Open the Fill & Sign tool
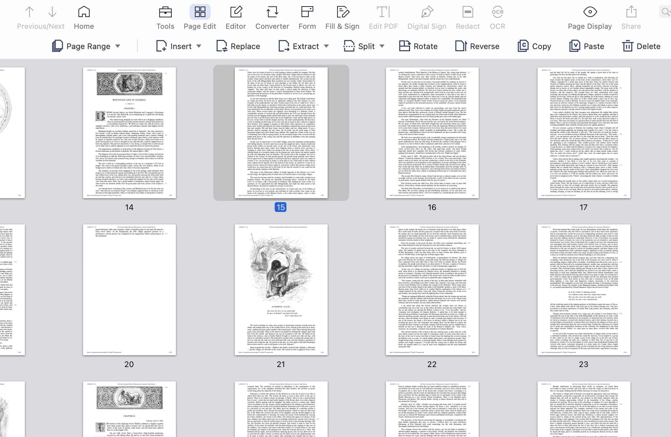 click(342, 12)
